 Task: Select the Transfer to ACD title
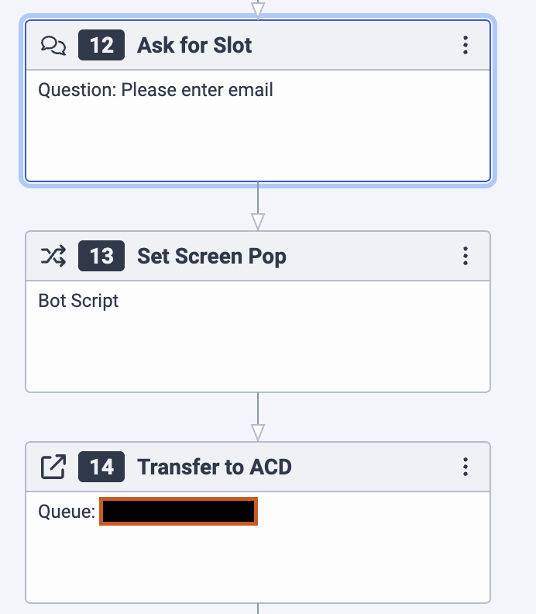point(215,467)
